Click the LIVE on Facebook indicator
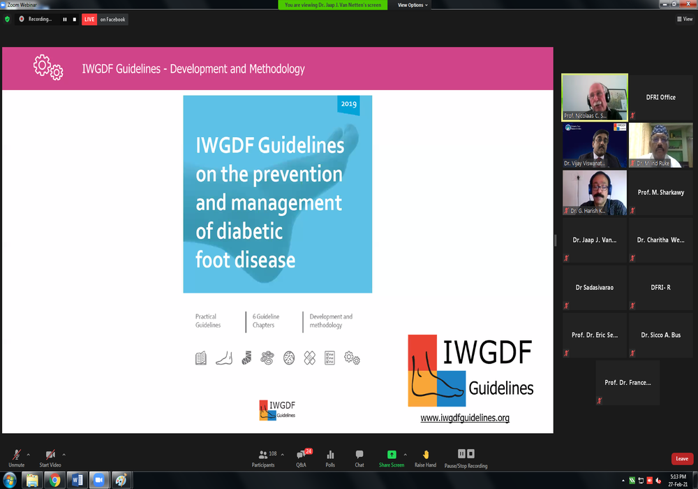 (x=105, y=20)
